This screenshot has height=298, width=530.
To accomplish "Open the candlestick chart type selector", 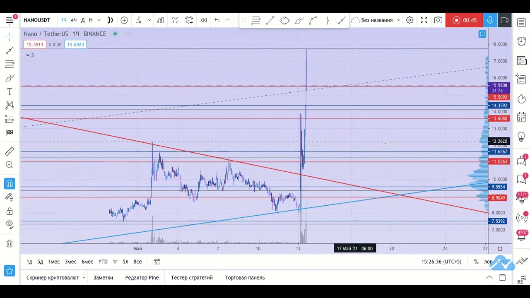I will 111,20.
